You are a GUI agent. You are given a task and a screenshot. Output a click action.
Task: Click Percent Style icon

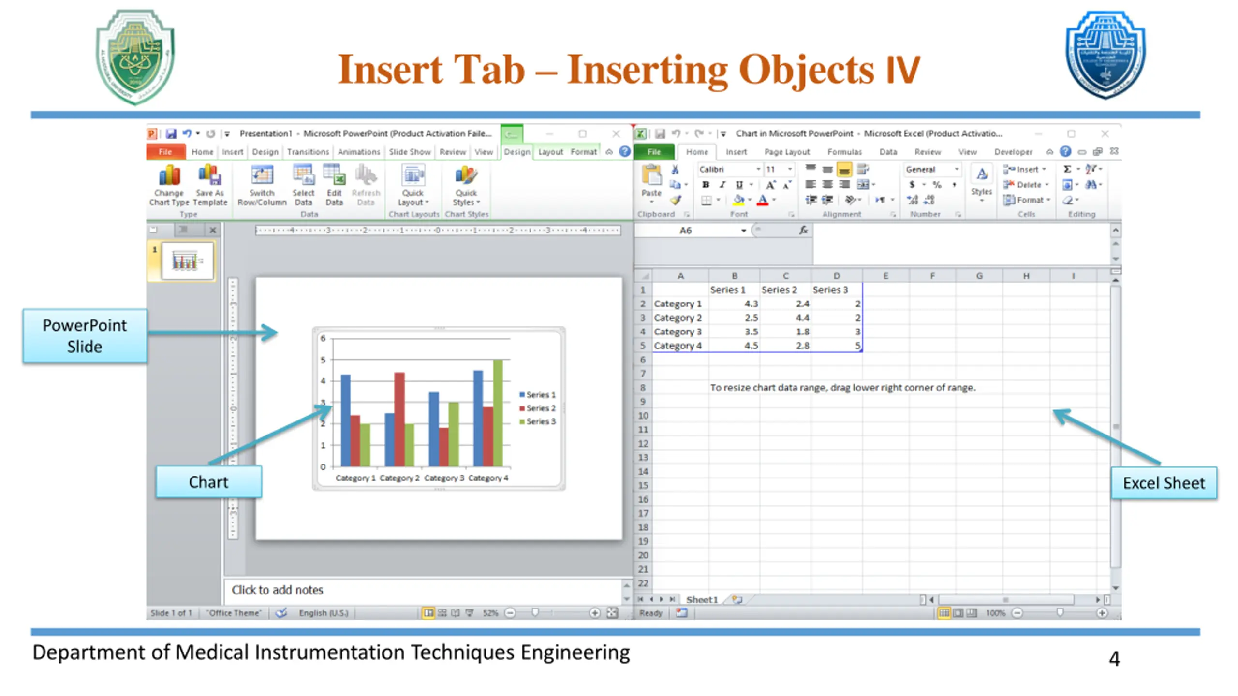click(937, 185)
